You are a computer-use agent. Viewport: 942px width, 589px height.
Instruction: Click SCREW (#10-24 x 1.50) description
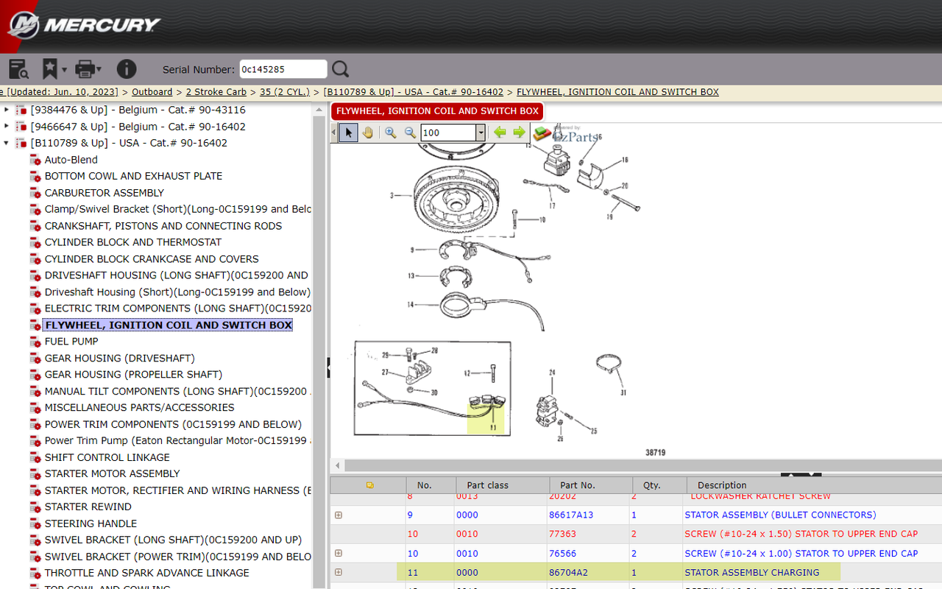(x=801, y=534)
